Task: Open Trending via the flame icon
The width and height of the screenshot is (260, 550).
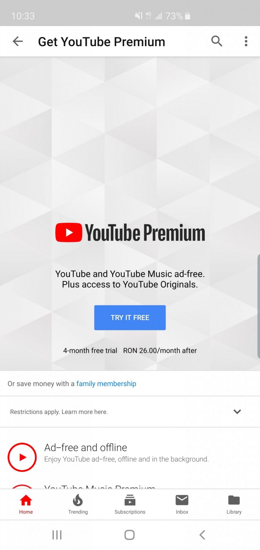Action: pyautogui.click(x=78, y=500)
